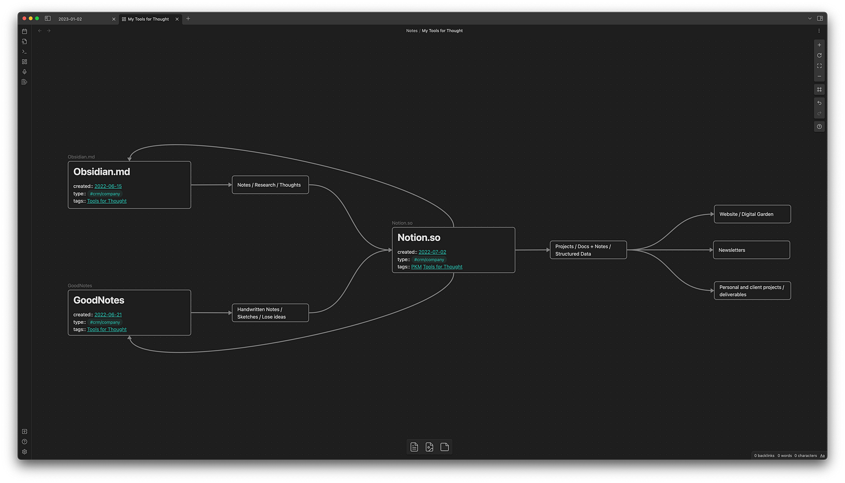Reset canvas zoom with circular arrow
845x483 pixels.
coord(819,55)
